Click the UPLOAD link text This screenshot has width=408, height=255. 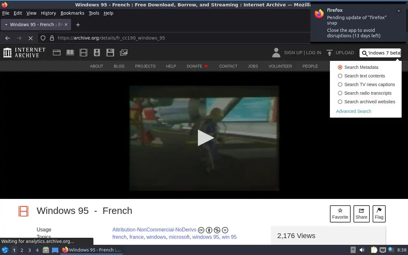click(x=345, y=53)
